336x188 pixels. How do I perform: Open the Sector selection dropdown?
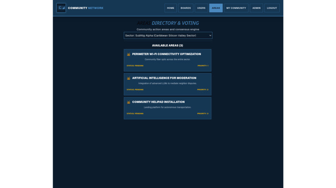(168, 35)
